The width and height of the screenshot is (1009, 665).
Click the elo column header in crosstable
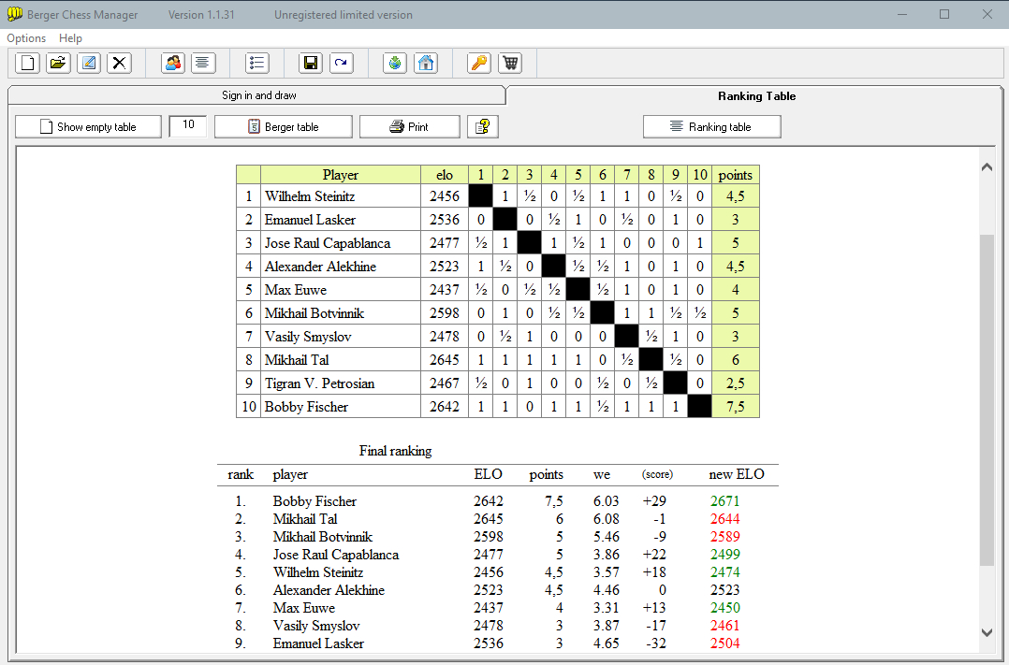(x=445, y=175)
